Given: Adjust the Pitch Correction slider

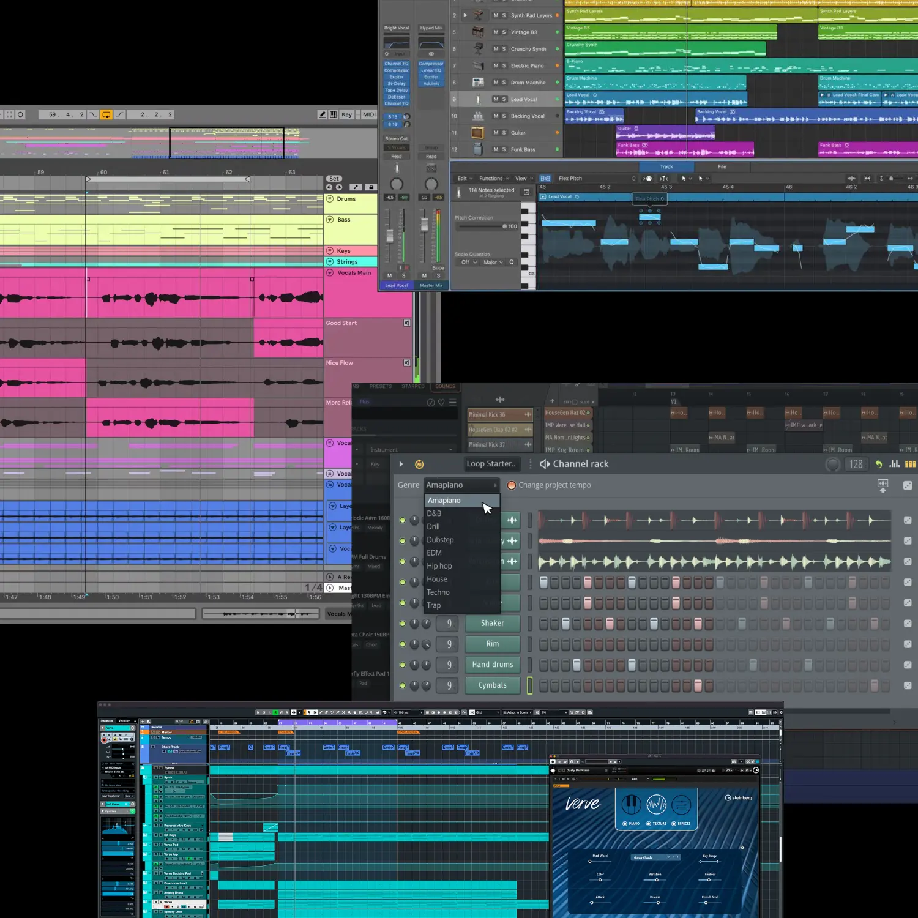Looking at the screenshot, I should [x=504, y=226].
